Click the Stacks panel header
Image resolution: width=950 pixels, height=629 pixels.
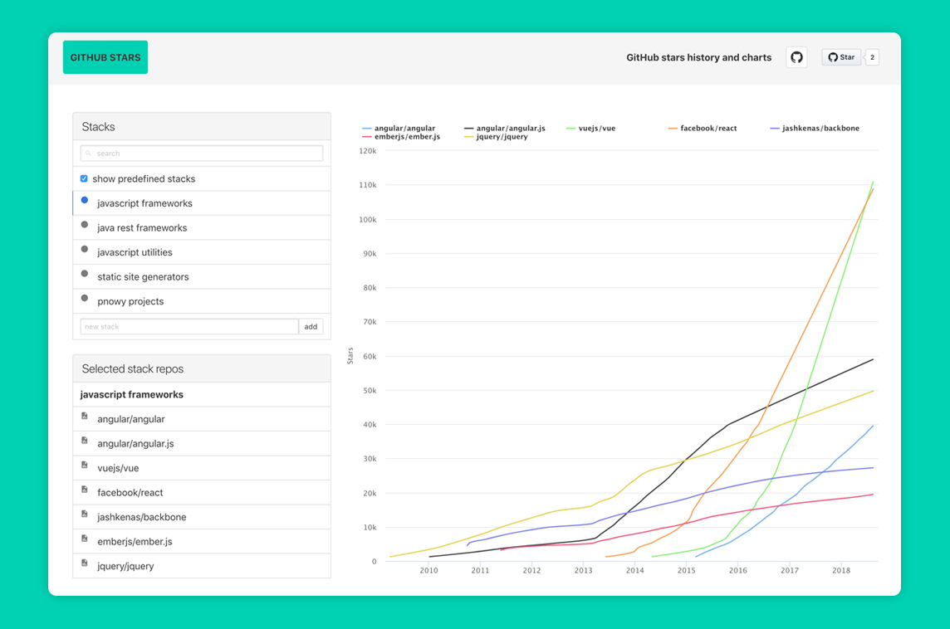point(201,126)
